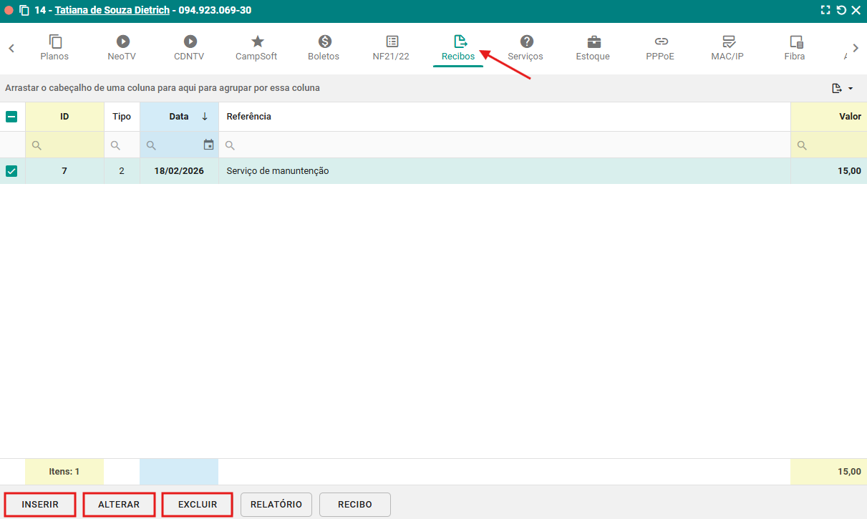Open the Estoque briefcase icon tab

click(x=594, y=42)
